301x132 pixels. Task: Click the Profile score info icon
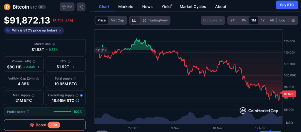(x=28, y=112)
